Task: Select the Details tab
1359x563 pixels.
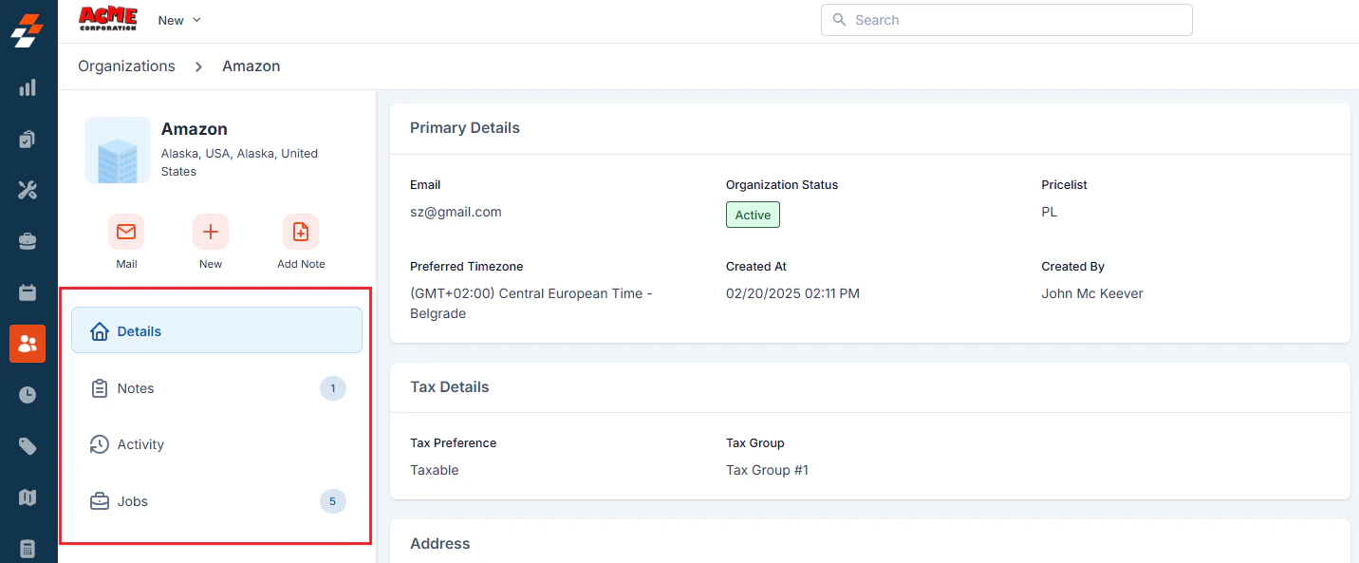Action: tap(216, 330)
